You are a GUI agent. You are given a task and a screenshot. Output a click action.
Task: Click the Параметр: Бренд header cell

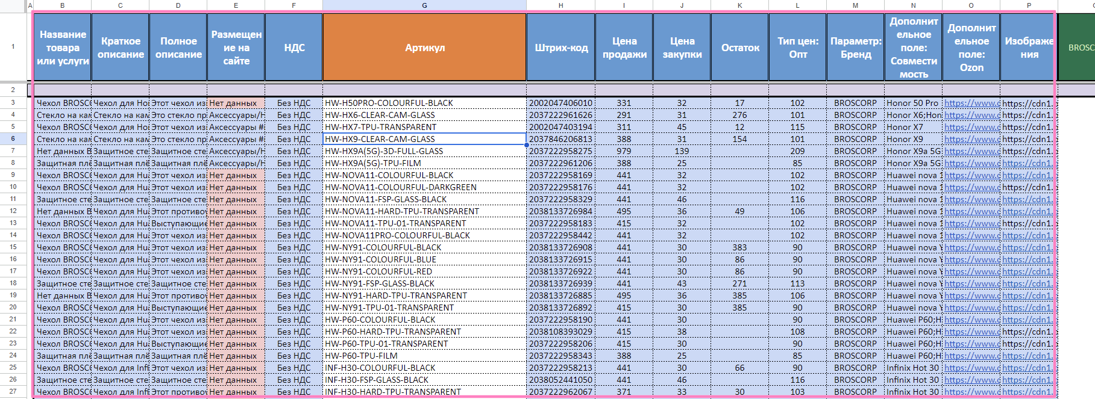pos(855,48)
